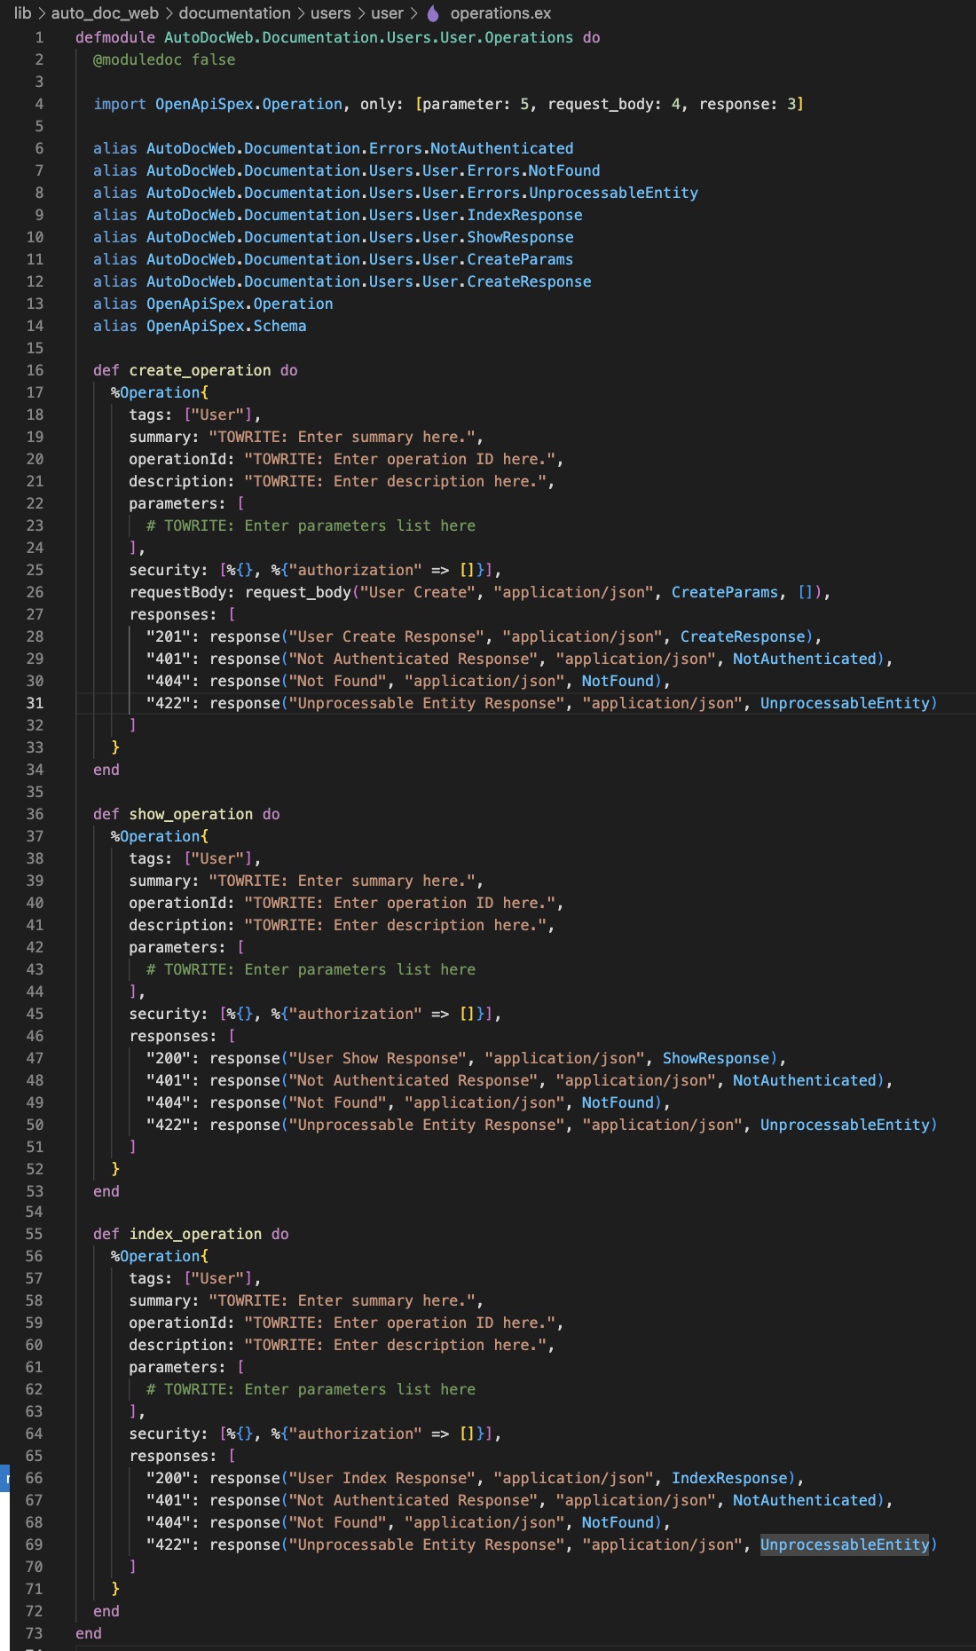Click line number 36 in the gutter
The width and height of the screenshot is (976, 1651).
pos(35,814)
